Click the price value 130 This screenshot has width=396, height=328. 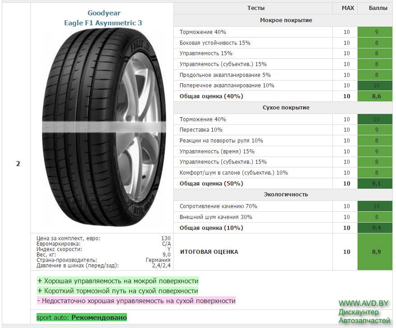point(166,238)
